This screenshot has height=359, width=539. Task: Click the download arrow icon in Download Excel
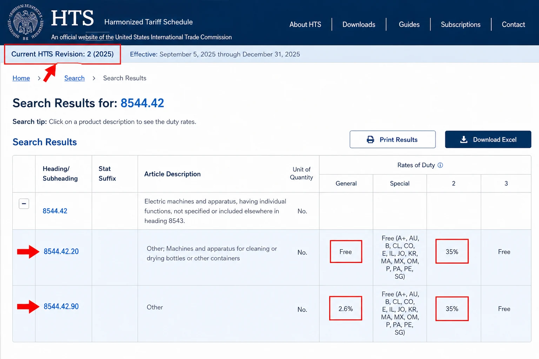click(464, 140)
